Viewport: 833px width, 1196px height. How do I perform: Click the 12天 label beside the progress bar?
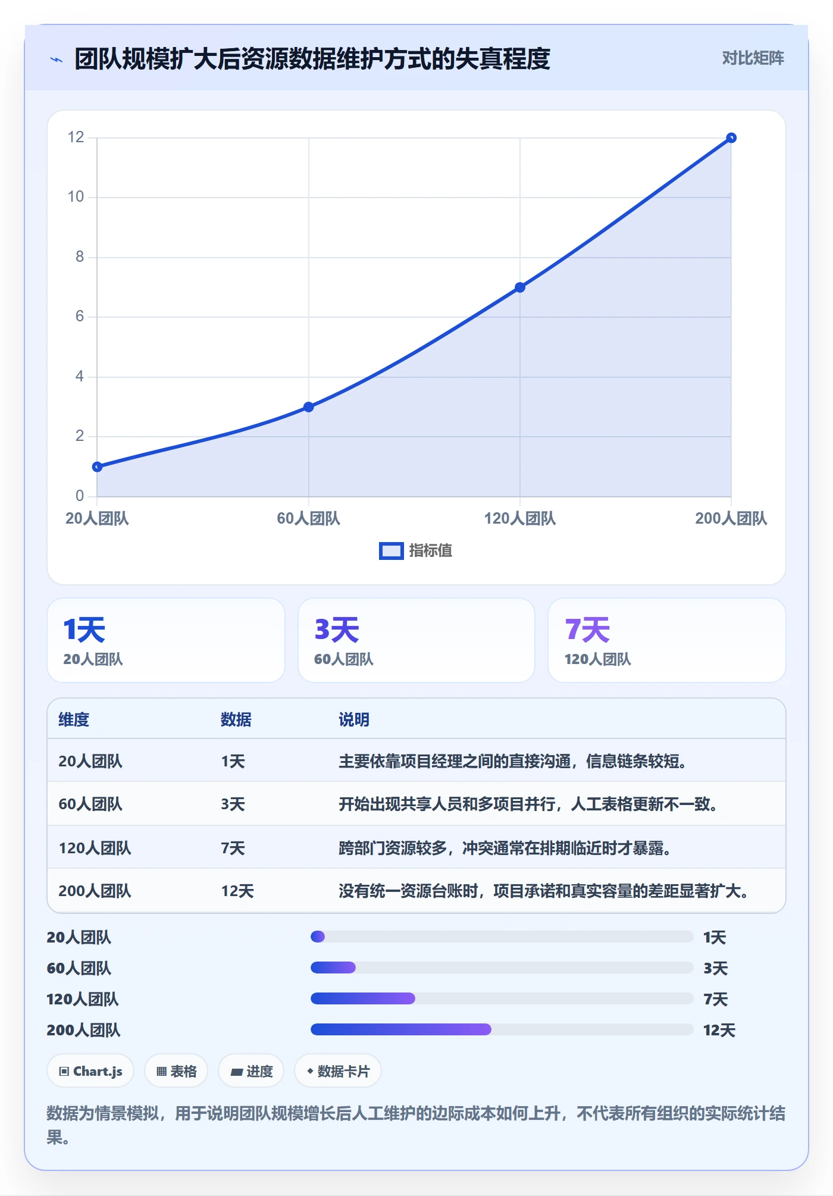point(719,1030)
